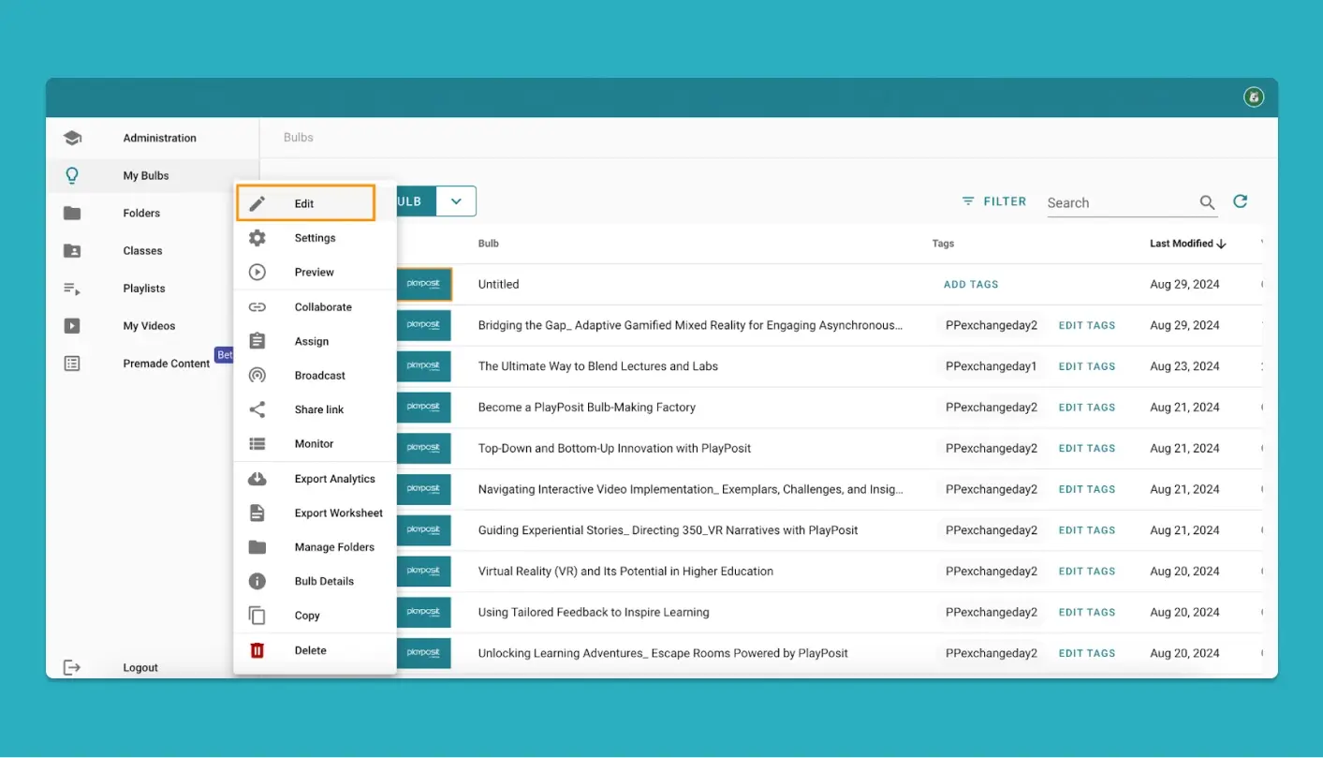Open the user avatar menu top right

[x=1254, y=97]
